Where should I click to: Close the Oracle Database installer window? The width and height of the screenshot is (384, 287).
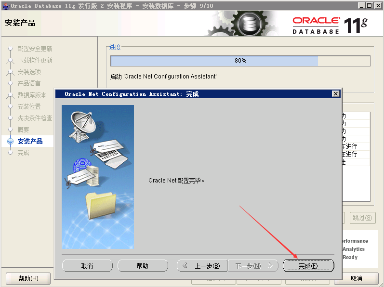(378, 5)
